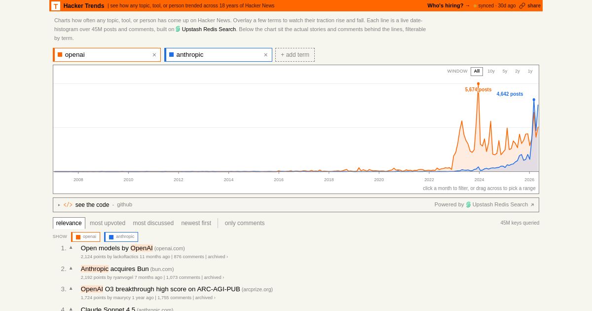The width and height of the screenshot is (592, 311).
Task: Open the 1,073 comments link
Action: click(x=183, y=277)
